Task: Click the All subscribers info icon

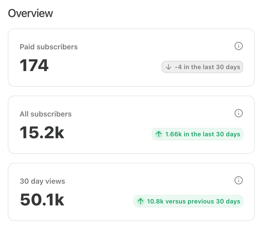Action: [x=238, y=113]
